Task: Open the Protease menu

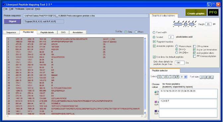Action: (20, 9)
